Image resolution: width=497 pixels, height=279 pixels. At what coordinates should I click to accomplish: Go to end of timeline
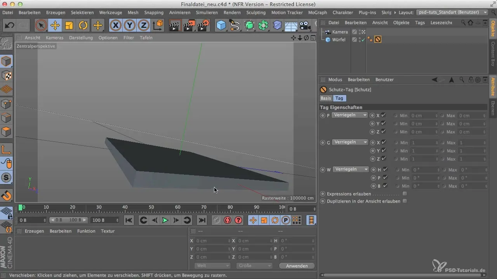[202, 220]
